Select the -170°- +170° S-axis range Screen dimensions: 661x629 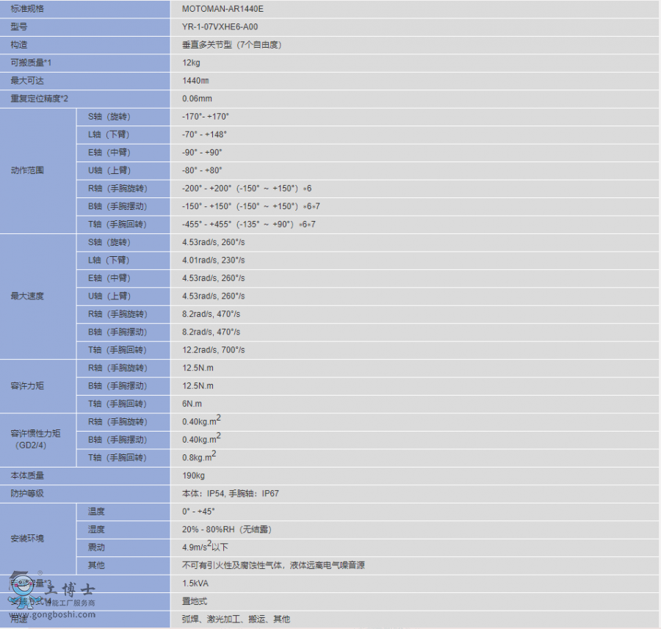click(206, 117)
